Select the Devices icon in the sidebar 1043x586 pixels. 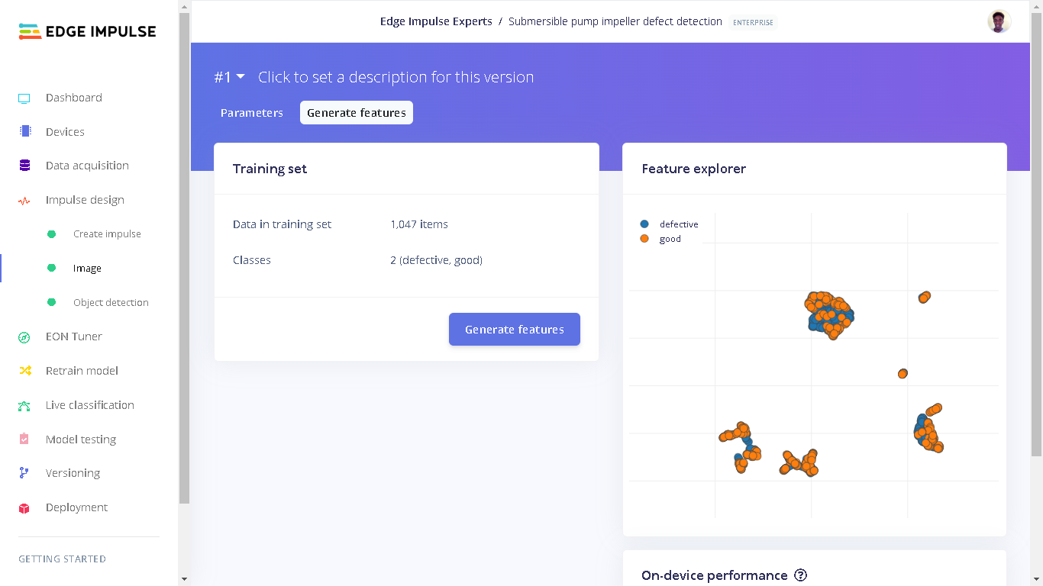point(24,131)
